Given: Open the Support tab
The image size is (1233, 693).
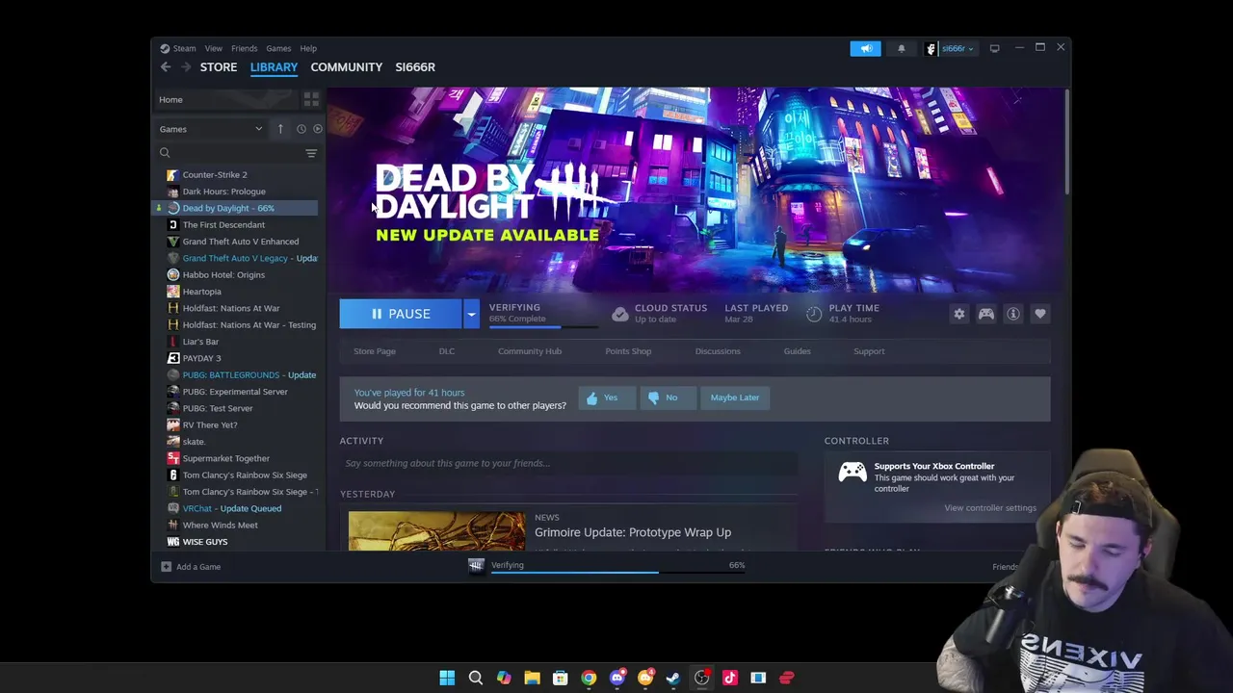Looking at the screenshot, I should 869,351.
